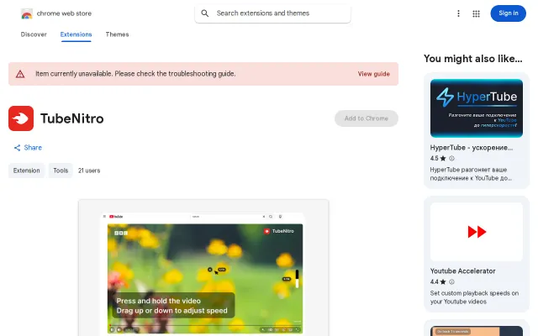Click the Extension category chip
This screenshot has height=336, width=538.
click(26, 171)
